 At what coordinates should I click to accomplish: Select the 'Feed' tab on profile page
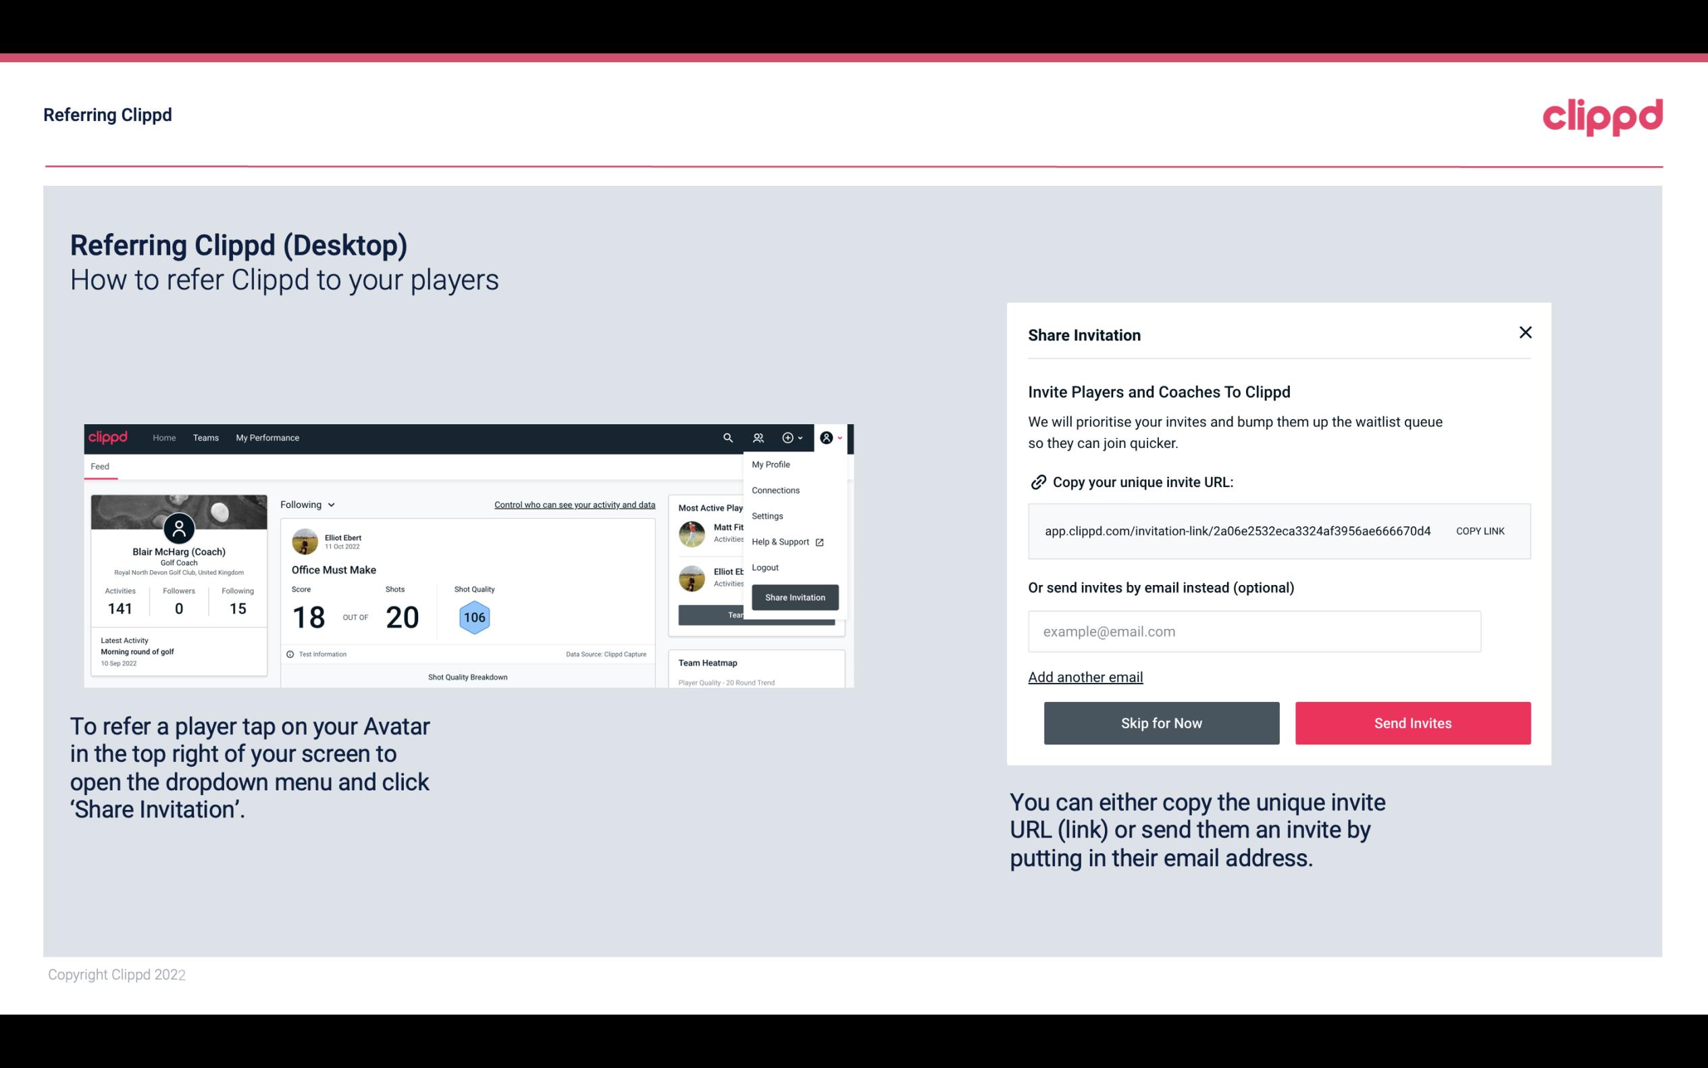99,466
